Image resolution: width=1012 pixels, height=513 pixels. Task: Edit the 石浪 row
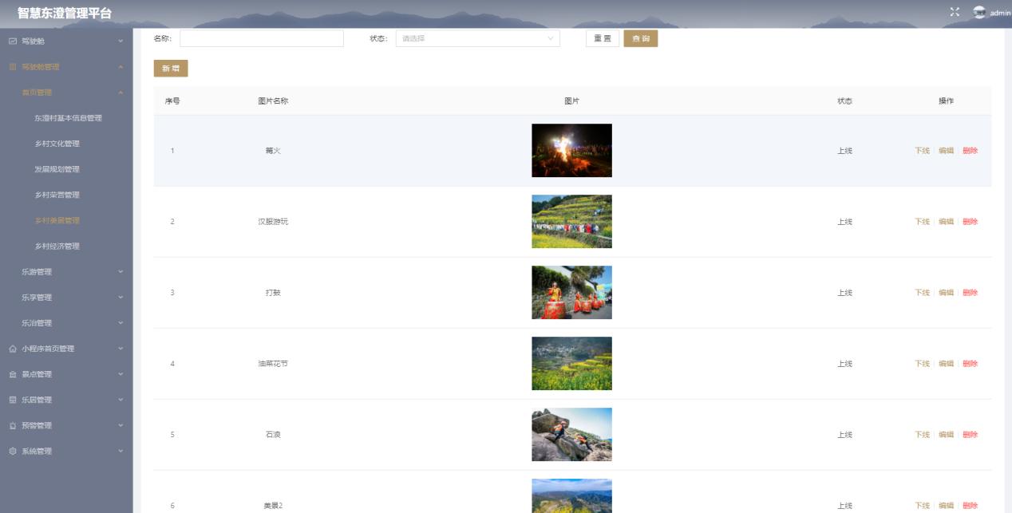pos(946,435)
